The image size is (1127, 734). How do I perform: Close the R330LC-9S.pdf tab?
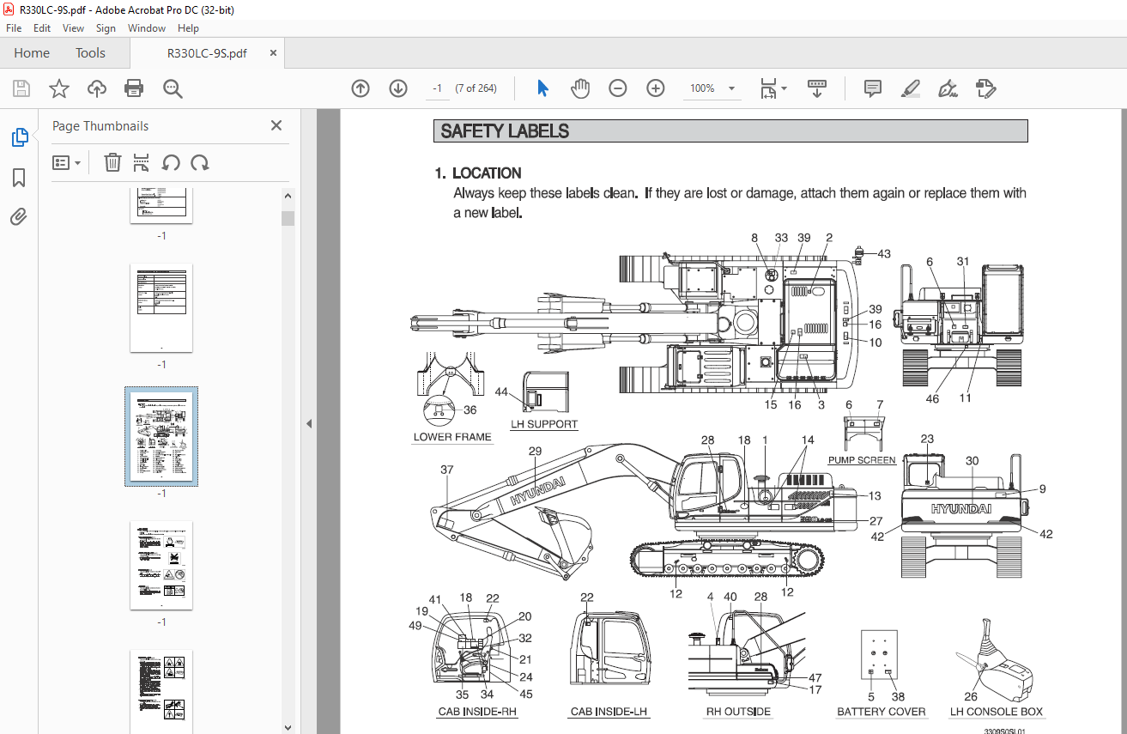click(x=274, y=53)
